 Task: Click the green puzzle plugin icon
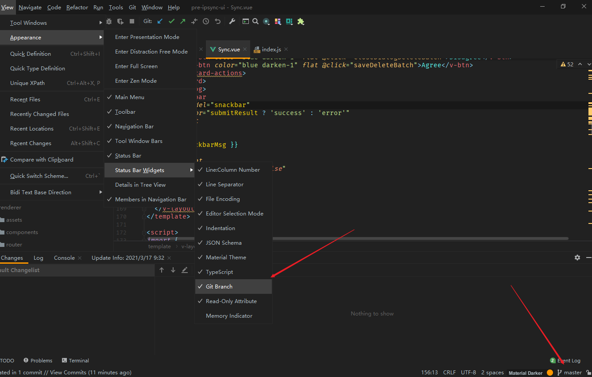pos(301,21)
